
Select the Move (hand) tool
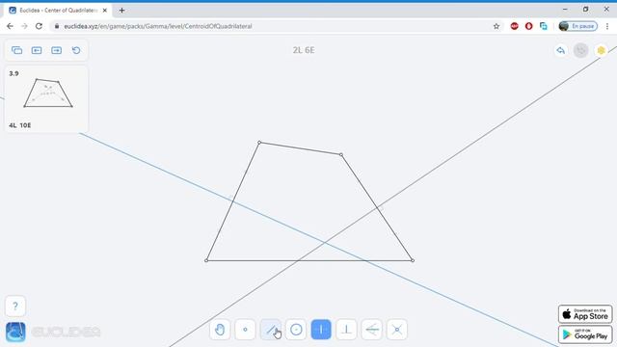pyautogui.click(x=220, y=330)
